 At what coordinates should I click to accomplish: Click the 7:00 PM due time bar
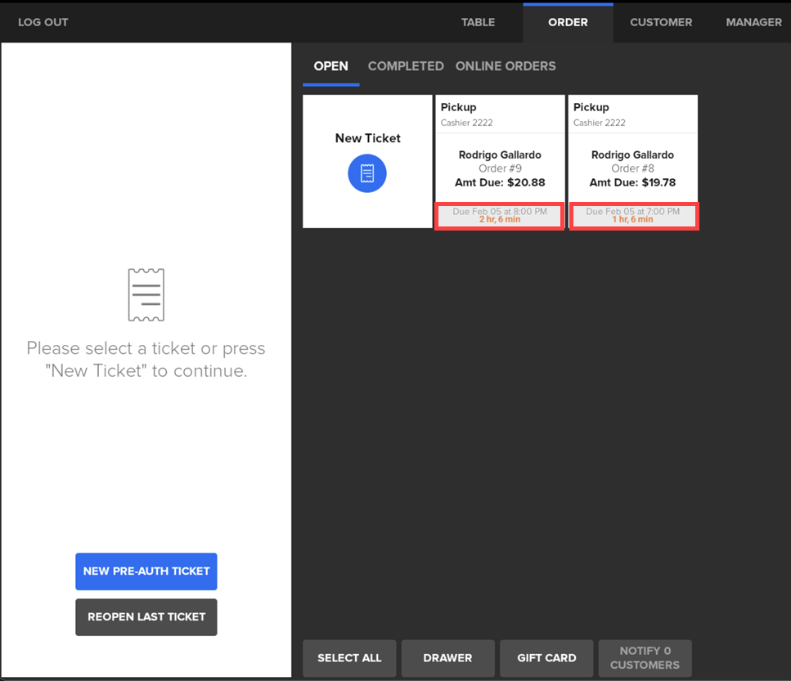tap(633, 216)
